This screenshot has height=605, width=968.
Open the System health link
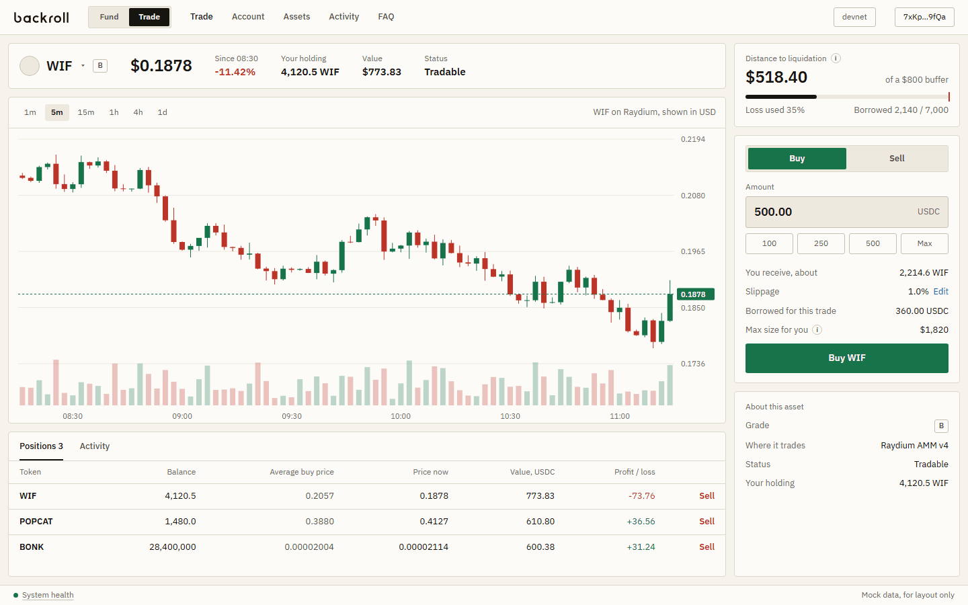coord(48,595)
